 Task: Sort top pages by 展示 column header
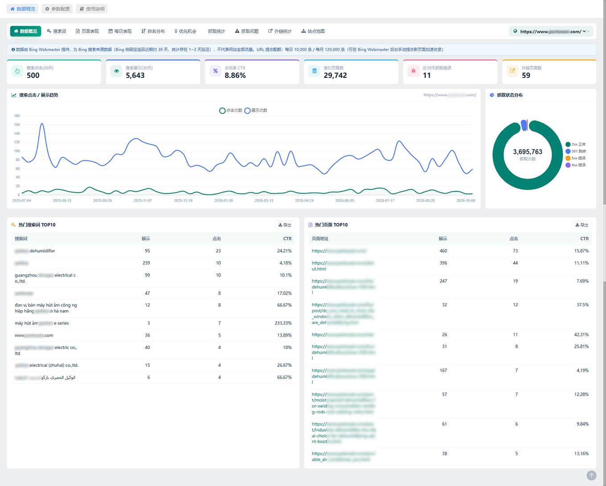[x=443, y=239]
